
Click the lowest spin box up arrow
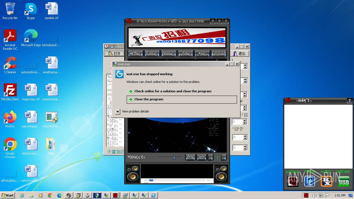point(245,146)
